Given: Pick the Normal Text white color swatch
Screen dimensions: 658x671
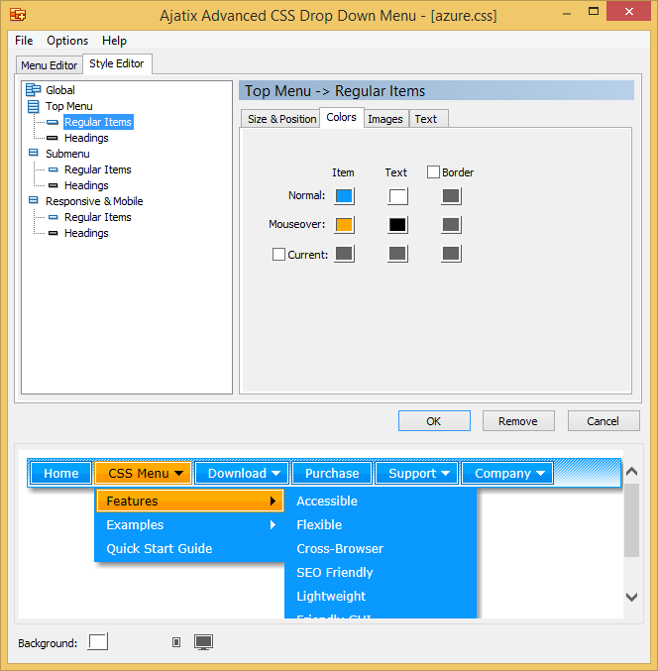Looking at the screenshot, I should (398, 196).
